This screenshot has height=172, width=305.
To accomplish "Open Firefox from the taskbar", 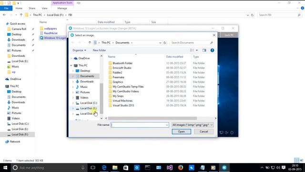I will [181, 168].
